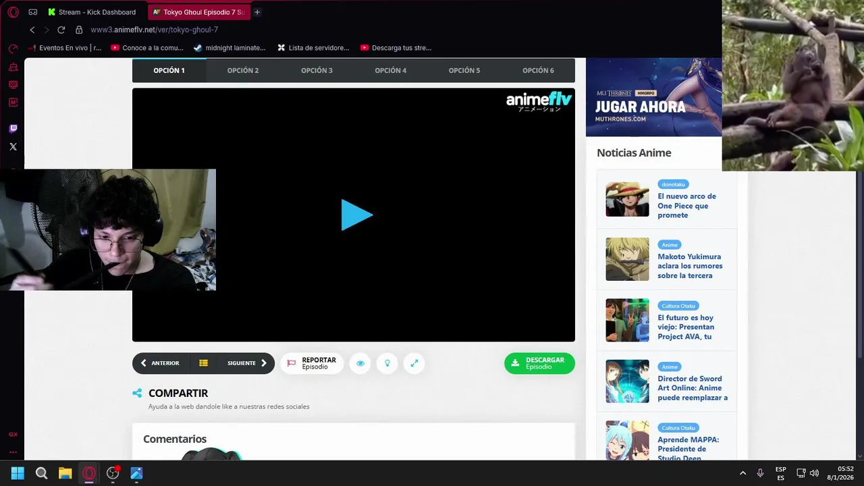Open Windows taskbar search
The height and width of the screenshot is (486, 864).
point(41,473)
